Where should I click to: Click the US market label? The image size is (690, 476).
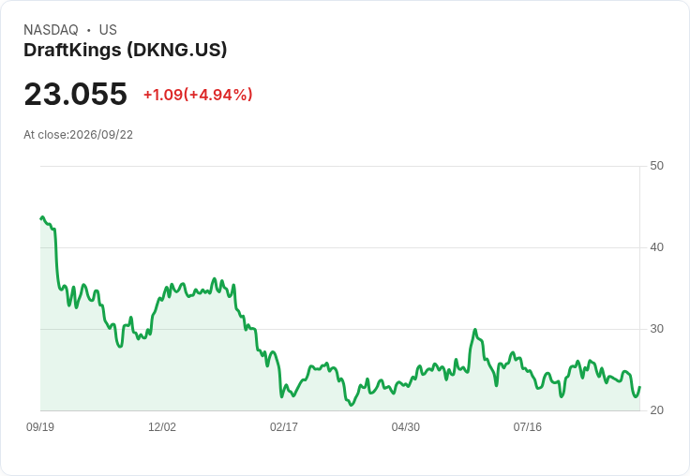108,30
